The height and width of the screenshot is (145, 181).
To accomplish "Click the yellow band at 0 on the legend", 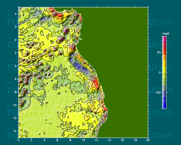I will click(164, 70).
